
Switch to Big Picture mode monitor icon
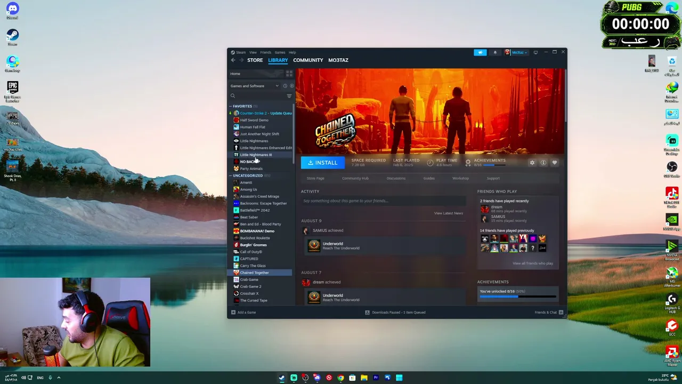[535, 52]
